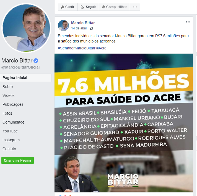The image size is (197, 196).
Task: Open the 7.6 Milhões post image
Action: point(124,123)
